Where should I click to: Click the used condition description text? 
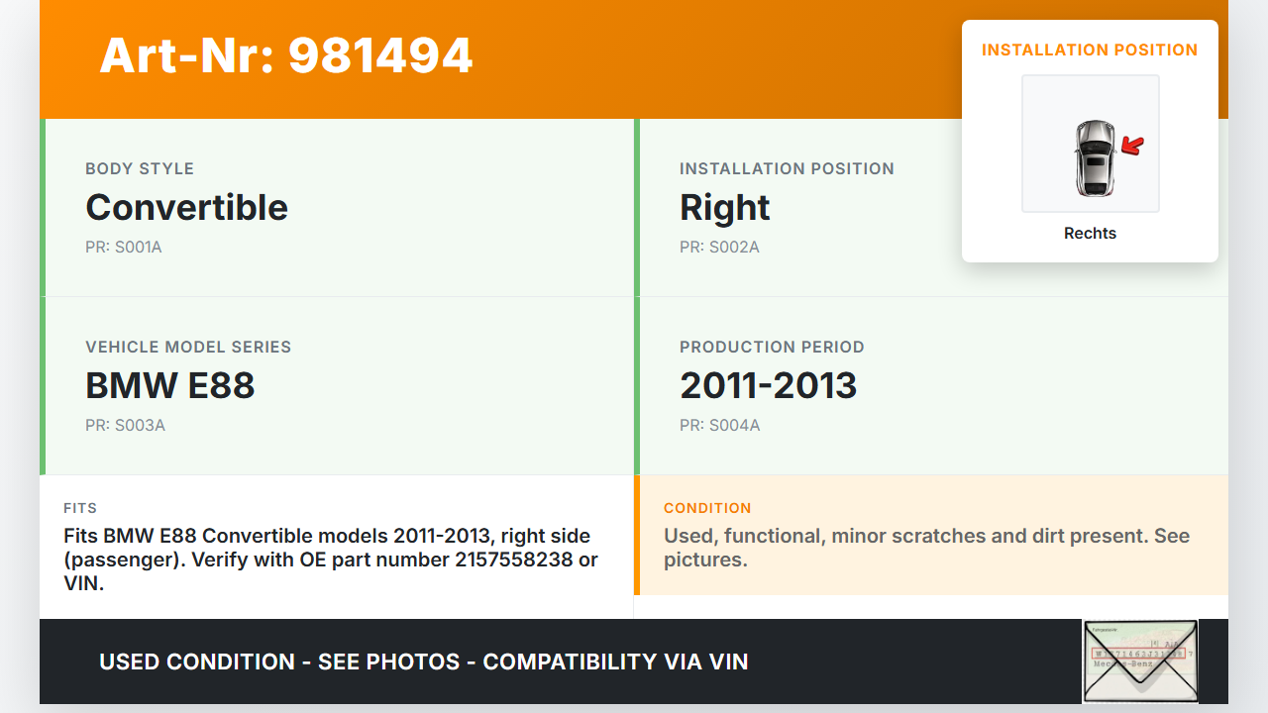point(926,548)
